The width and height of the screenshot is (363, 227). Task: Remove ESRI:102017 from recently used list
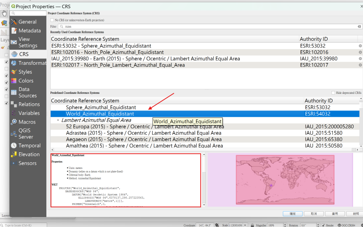[x=360, y=65]
